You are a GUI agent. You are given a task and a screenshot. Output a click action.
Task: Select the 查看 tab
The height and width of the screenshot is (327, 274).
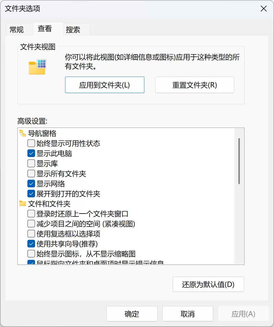click(x=44, y=29)
